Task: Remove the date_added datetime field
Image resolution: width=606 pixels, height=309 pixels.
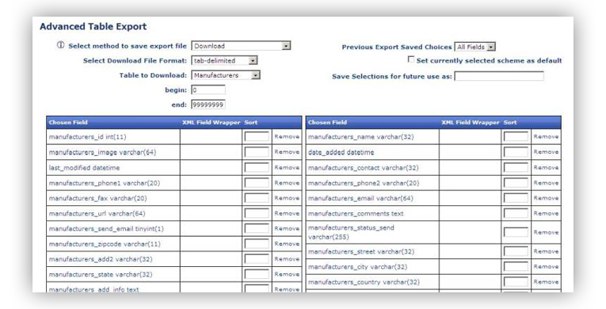Action: click(546, 152)
